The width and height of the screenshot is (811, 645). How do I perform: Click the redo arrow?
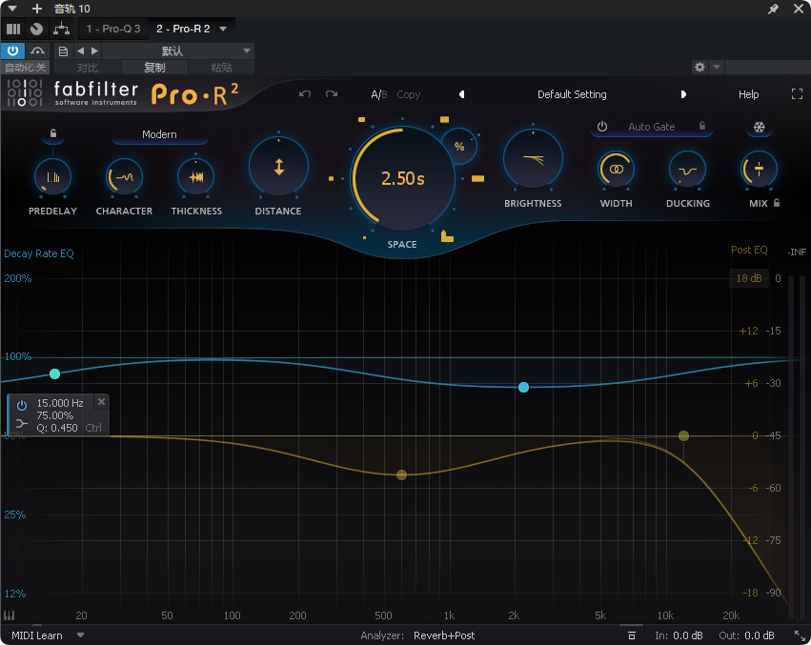point(332,93)
